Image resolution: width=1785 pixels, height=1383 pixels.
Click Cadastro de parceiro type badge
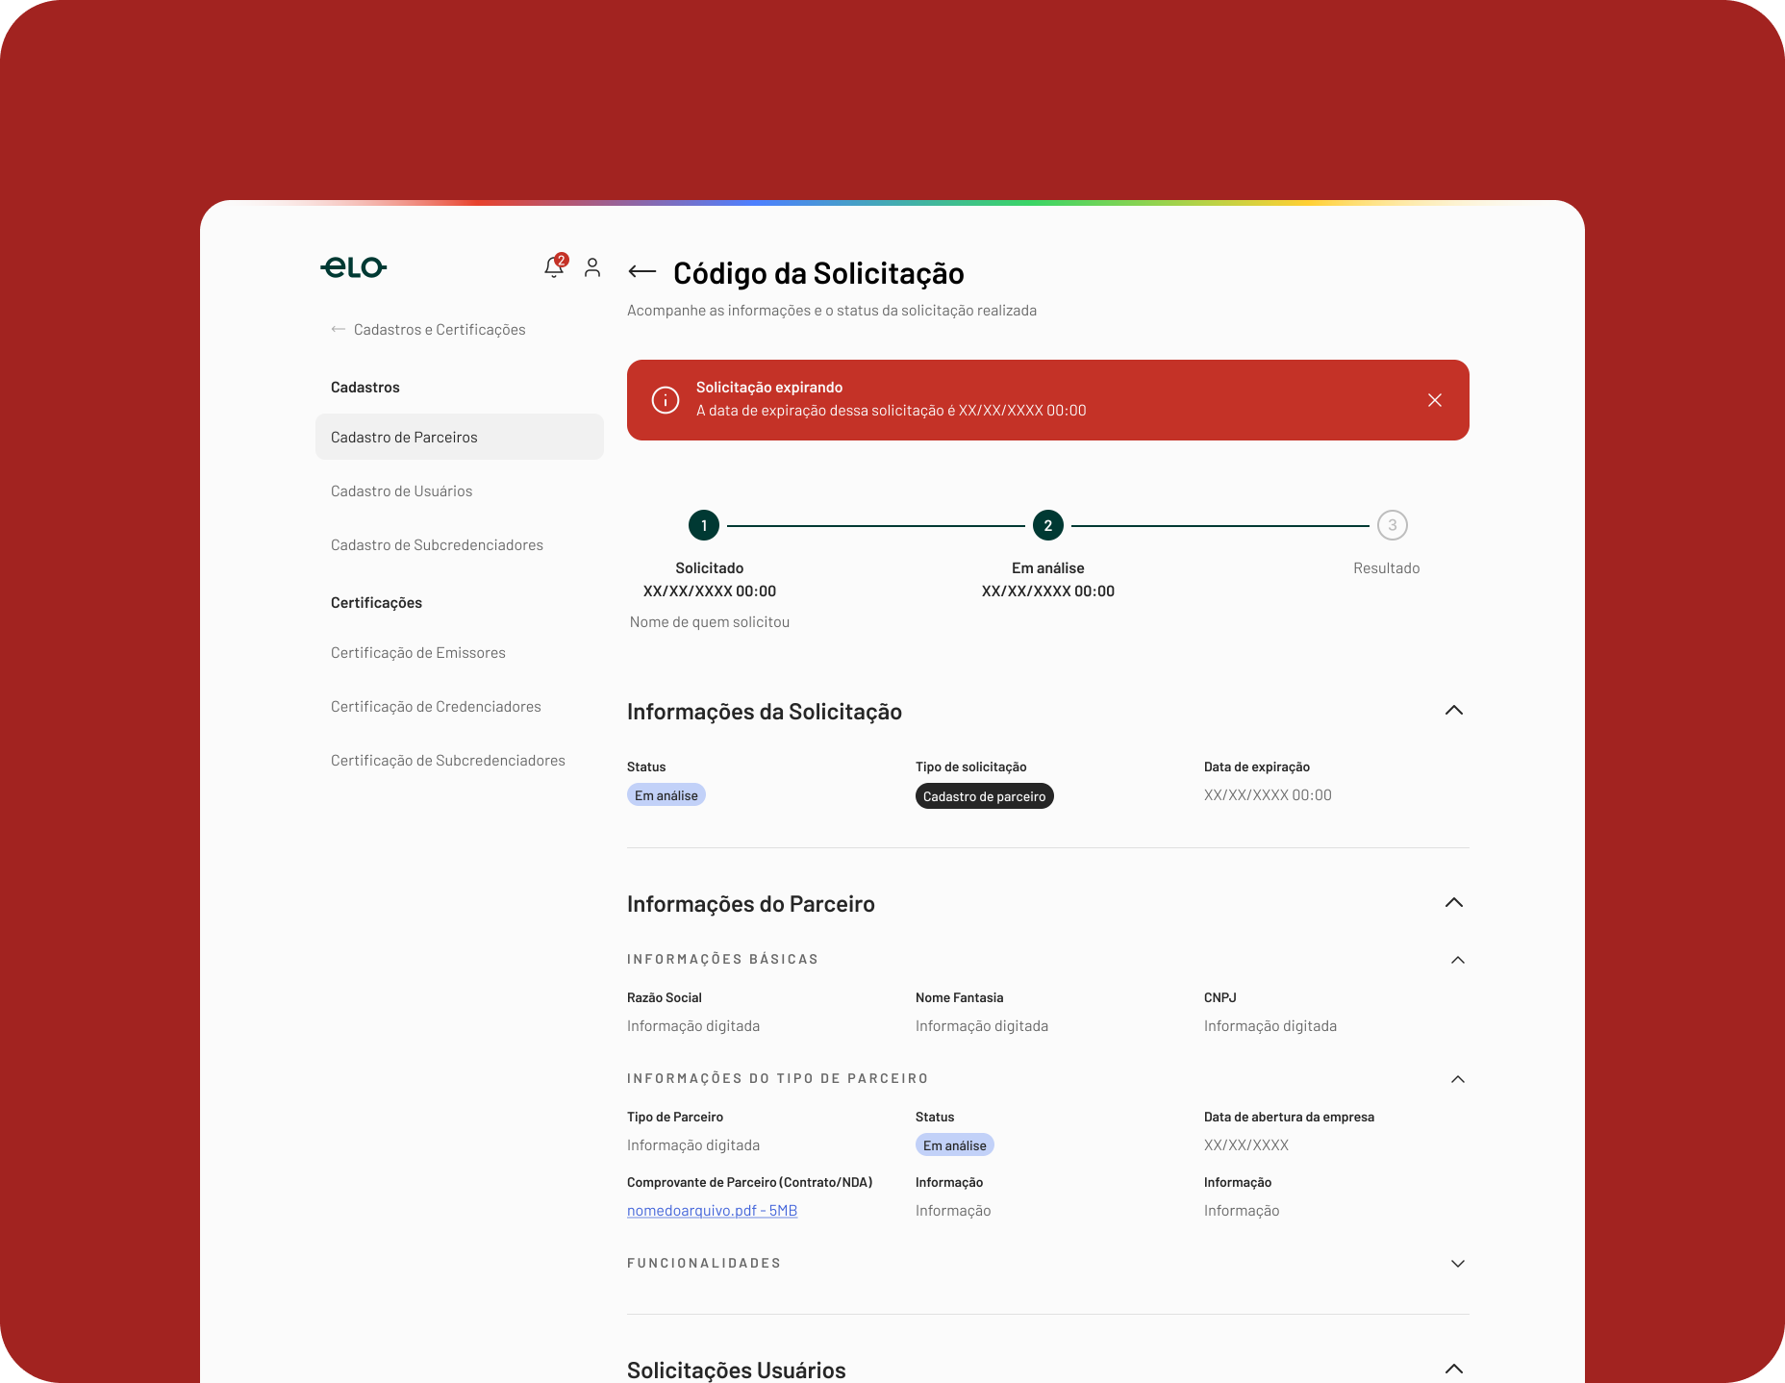coord(984,796)
